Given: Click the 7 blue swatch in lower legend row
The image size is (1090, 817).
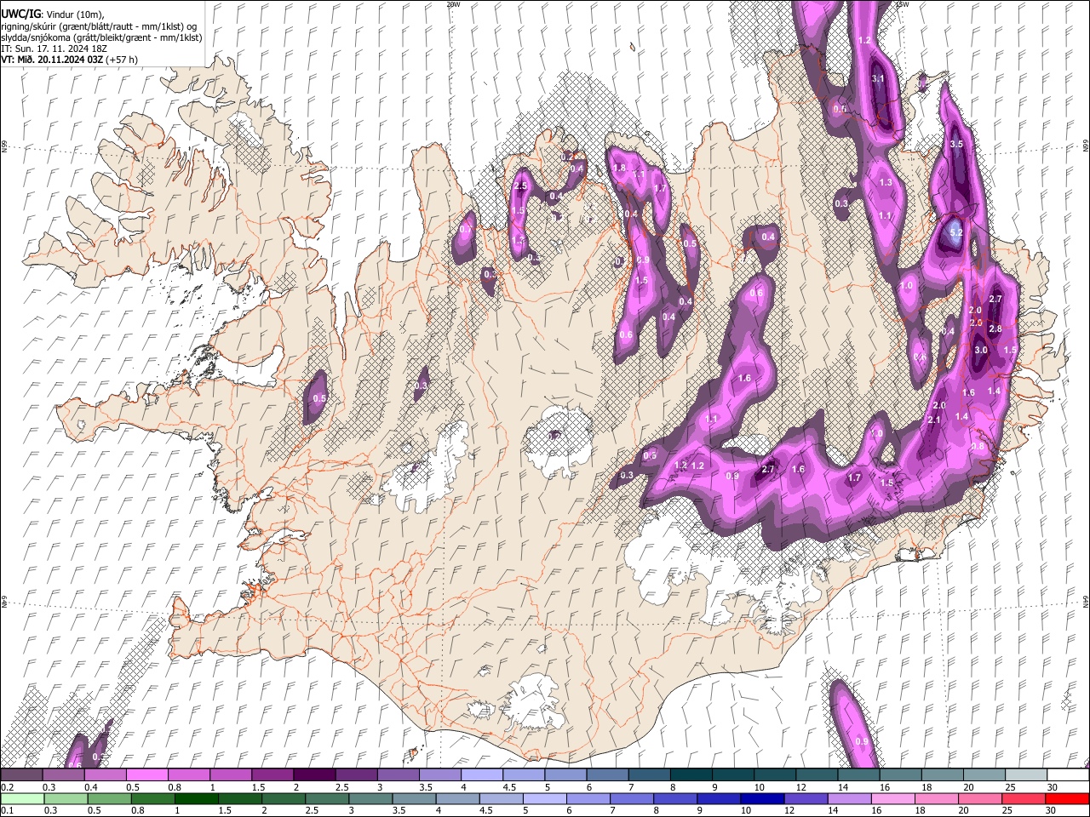Looking at the screenshot, I should pyautogui.click(x=632, y=799).
